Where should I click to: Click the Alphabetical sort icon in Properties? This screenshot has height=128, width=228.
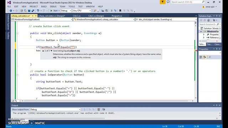coord(205,57)
